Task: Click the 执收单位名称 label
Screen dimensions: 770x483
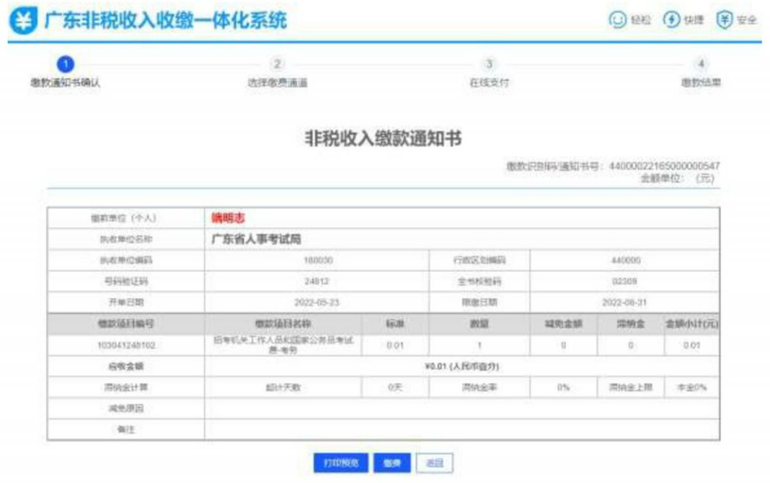Action: [x=126, y=239]
